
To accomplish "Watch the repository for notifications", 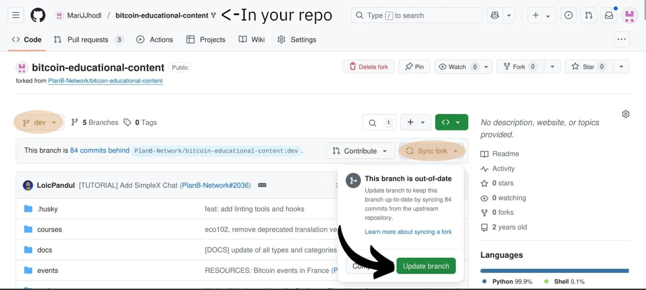I will pos(452,67).
